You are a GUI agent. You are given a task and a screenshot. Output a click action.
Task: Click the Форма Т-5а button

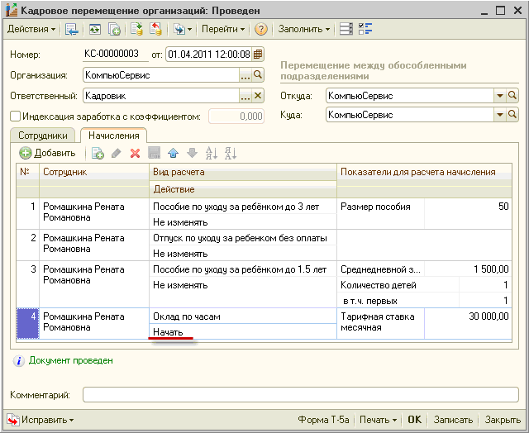click(x=323, y=420)
